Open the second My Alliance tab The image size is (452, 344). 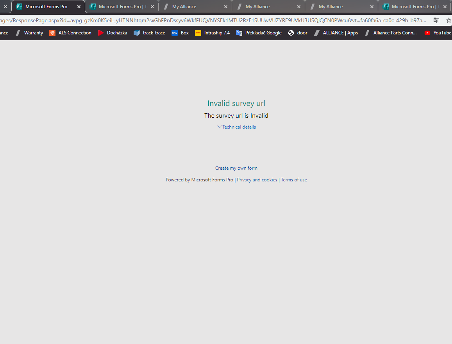[268, 7]
